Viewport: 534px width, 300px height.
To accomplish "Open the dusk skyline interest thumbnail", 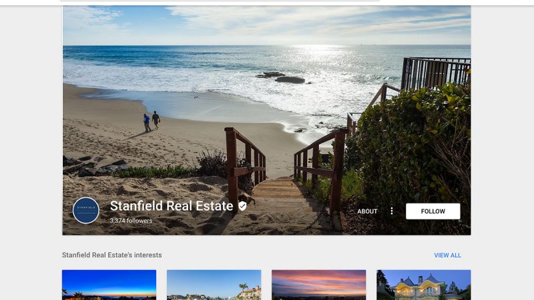I will (109, 285).
